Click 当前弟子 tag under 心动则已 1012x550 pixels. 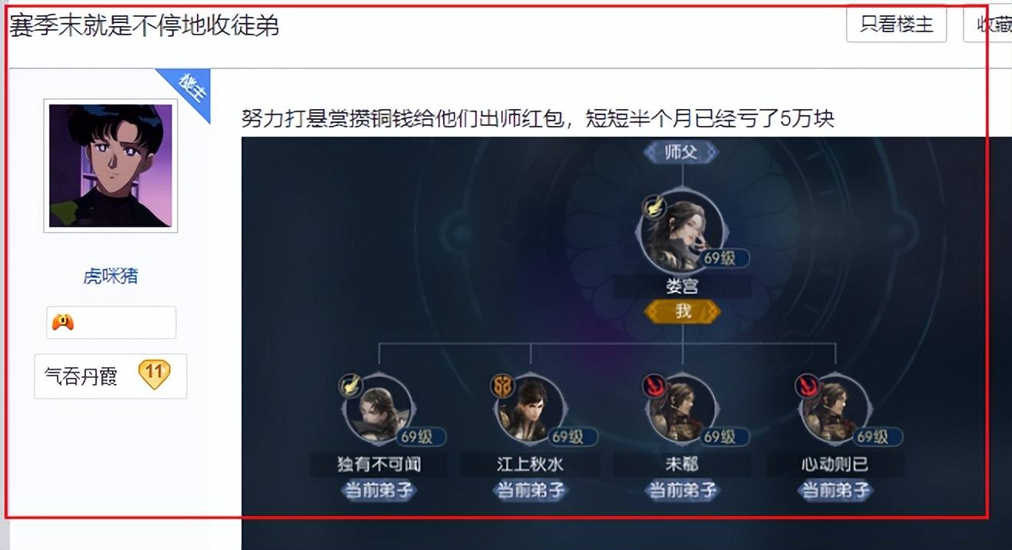(835, 490)
